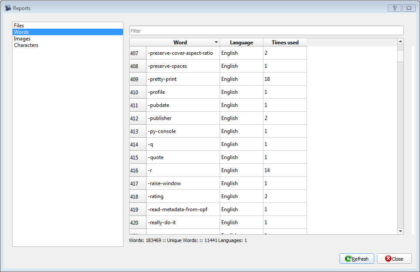Viewport: 420px width, 272px height.
Task: Sort by the Language column header
Action: pos(241,42)
